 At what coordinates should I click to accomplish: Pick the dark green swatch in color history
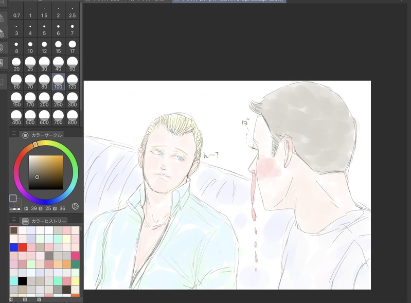pos(75,264)
